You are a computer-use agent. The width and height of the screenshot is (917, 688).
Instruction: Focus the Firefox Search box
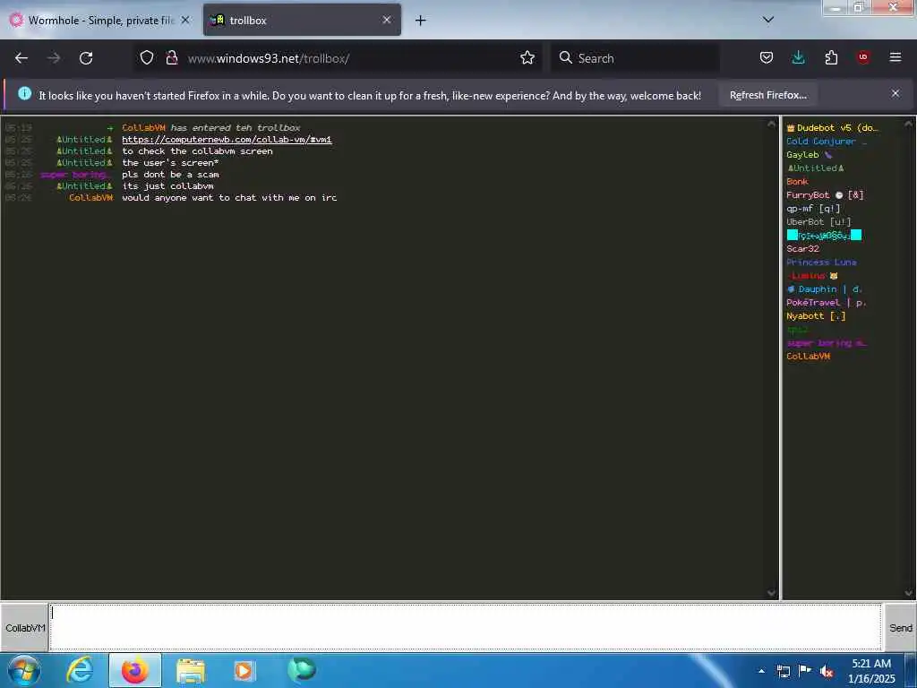(x=635, y=58)
